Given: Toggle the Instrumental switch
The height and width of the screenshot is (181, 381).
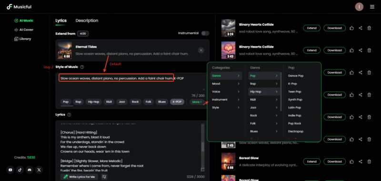Looking at the screenshot, I should (x=205, y=33).
